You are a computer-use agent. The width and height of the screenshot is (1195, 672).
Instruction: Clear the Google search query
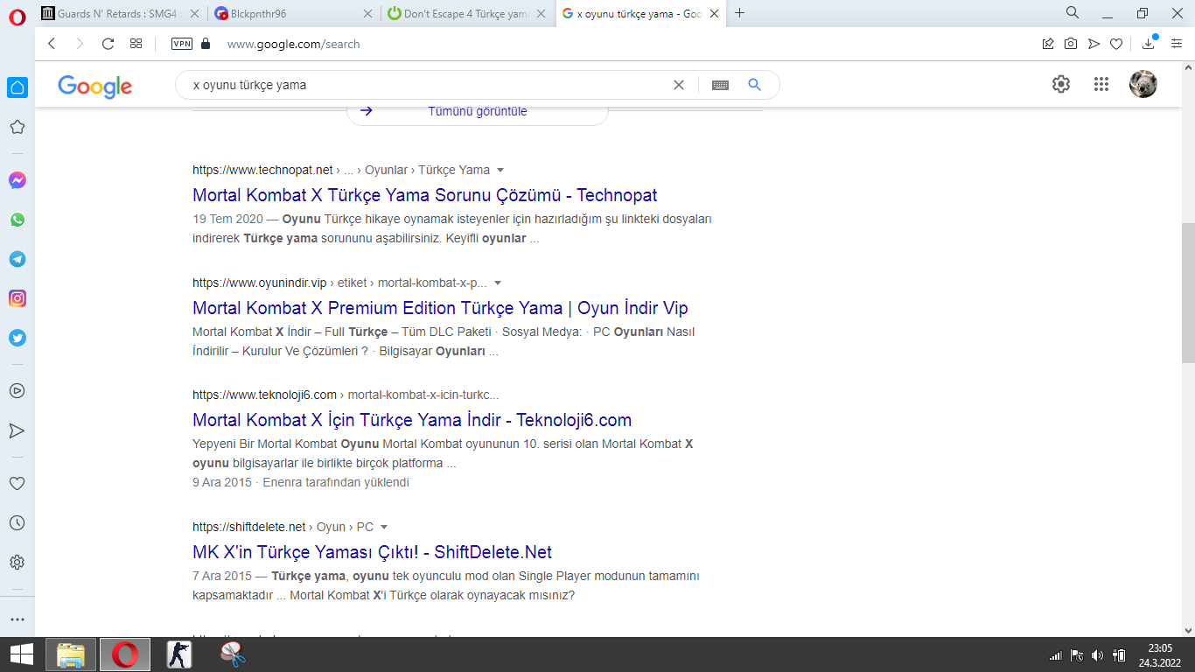(x=679, y=85)
